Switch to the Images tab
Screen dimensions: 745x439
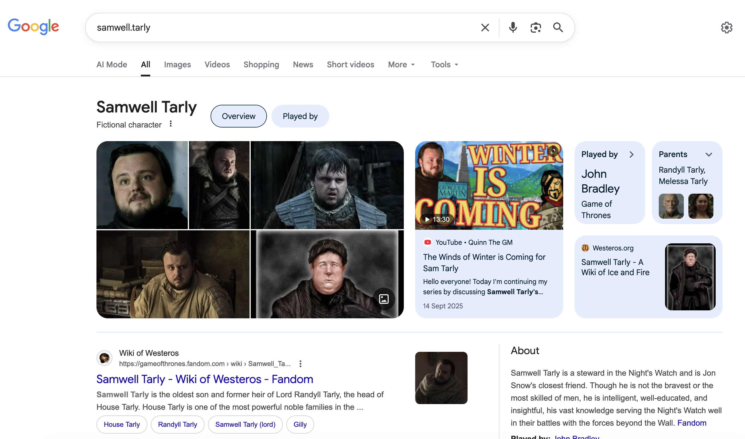tap(178, 64)
